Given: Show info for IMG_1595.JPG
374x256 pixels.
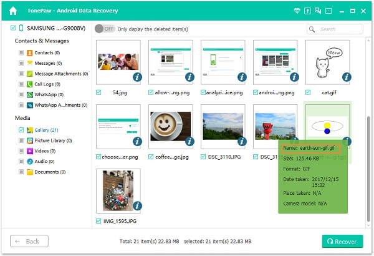Looking at the screenshot, I should click(137, 205).
